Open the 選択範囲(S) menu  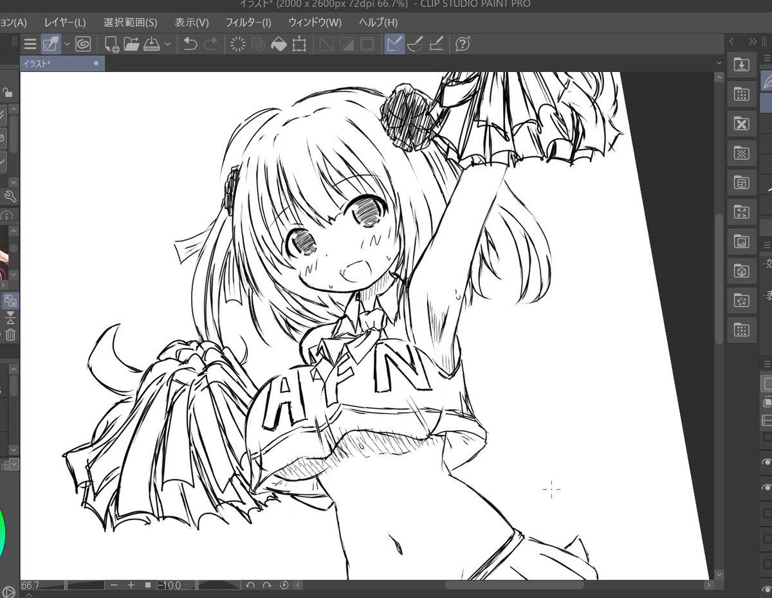[x=130, y=23]
